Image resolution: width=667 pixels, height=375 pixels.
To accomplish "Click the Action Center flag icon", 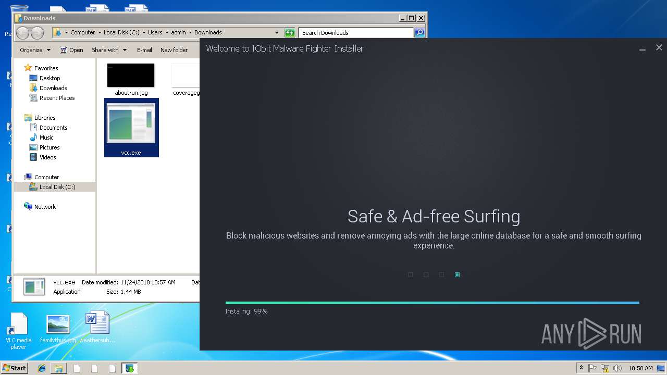I will 592,368.
